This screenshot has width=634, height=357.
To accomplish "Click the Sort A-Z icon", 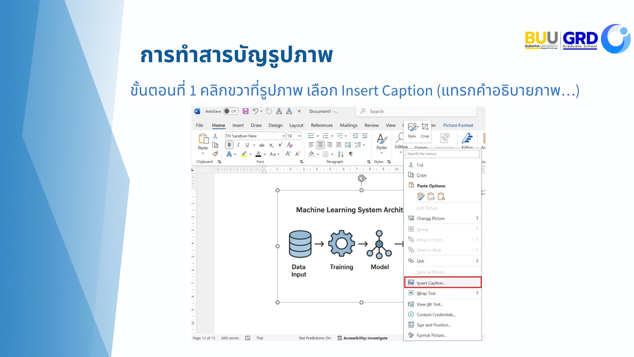I will pyautogui.click(x=340, y=154).
